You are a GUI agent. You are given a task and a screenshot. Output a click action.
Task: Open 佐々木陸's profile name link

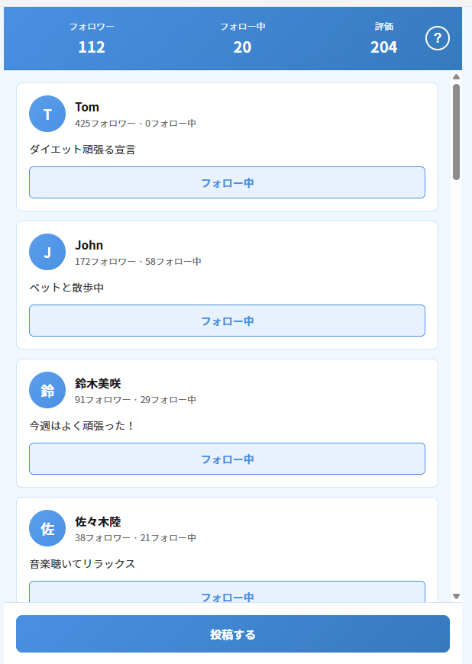98,521
